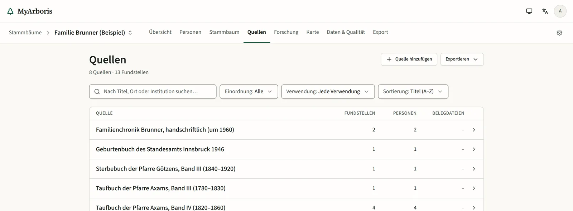Go to the Stammbäume breadcrumb link

(x=25, y=33)
